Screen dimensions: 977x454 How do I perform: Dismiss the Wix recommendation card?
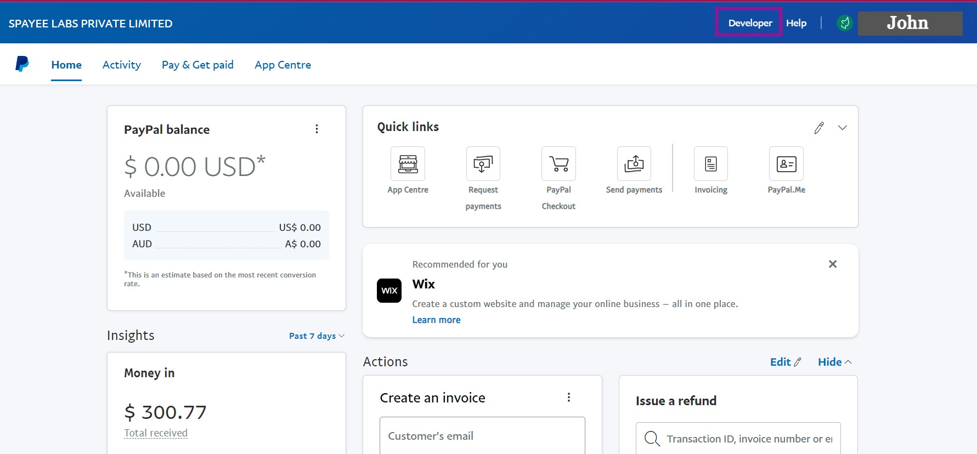833,264
